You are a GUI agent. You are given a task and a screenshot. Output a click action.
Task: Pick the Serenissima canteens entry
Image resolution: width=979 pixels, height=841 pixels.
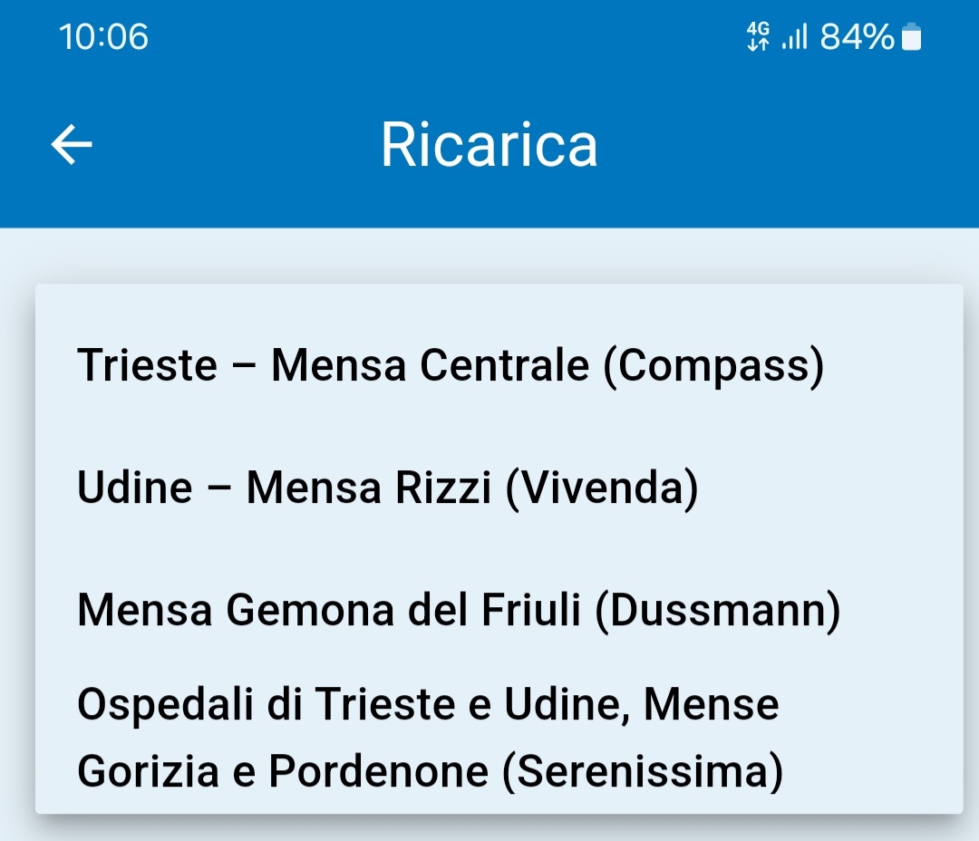point(499,738)
